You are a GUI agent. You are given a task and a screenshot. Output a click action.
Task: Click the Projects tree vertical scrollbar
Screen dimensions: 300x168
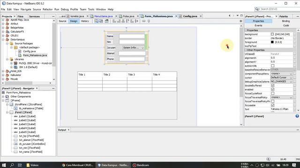(54, 45)
